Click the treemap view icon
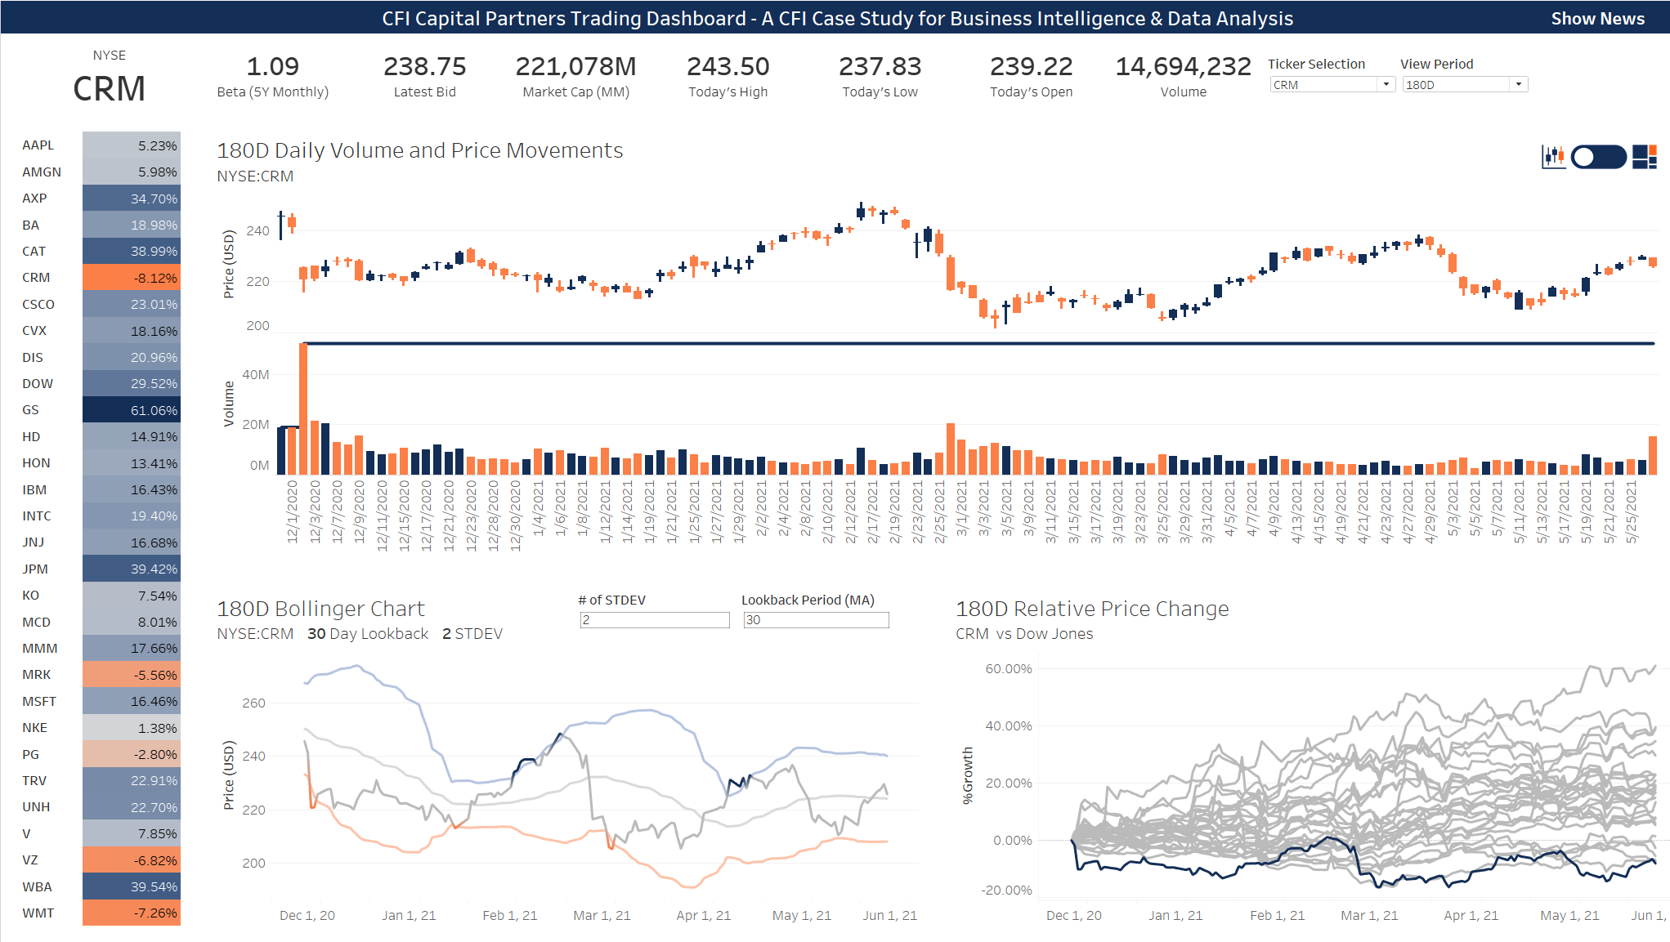The image size is (1670, 942). 1644,156
